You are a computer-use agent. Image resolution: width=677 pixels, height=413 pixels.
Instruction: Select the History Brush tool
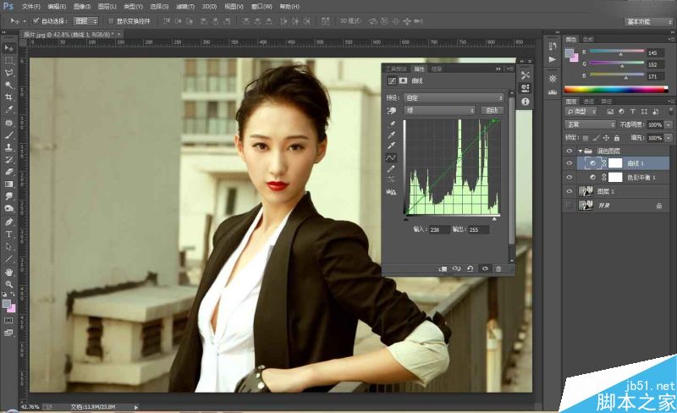[x=8, y=159]
